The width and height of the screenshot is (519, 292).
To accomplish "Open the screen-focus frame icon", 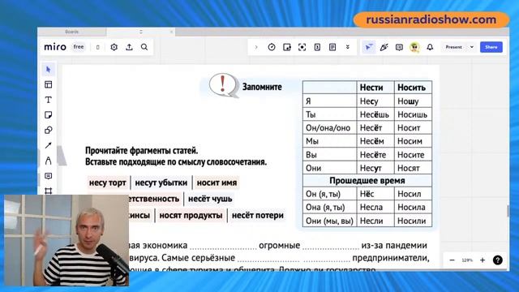I will [x=302, y=47].
